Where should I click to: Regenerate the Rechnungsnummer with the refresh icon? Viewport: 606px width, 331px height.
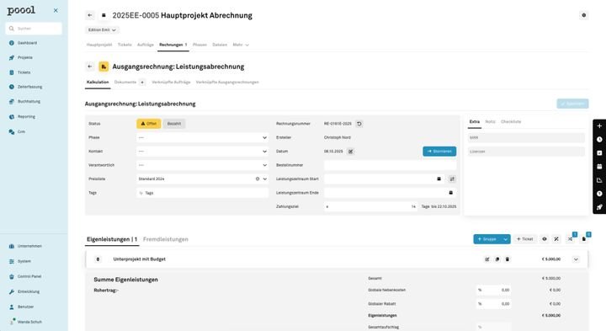pos(359,124)
